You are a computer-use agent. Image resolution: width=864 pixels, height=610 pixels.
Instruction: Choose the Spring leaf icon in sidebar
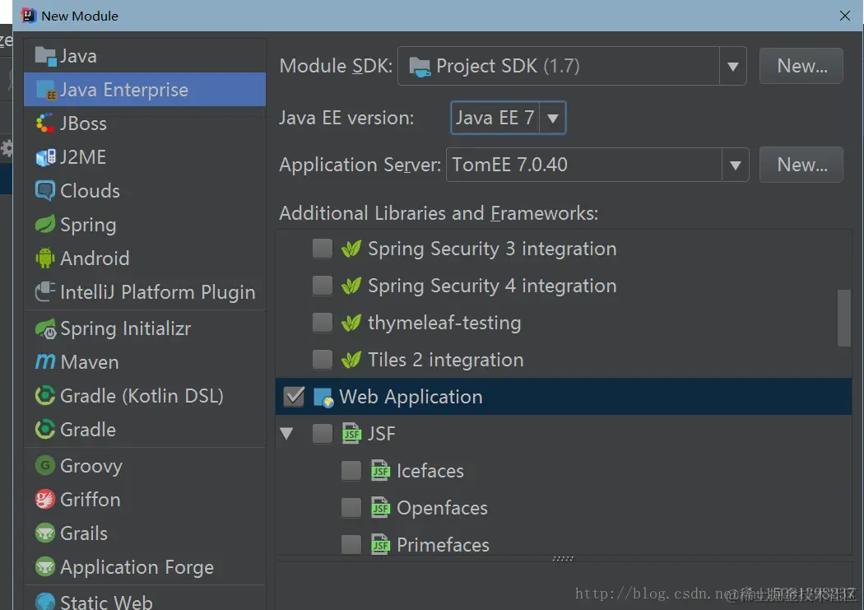(45, 224)
